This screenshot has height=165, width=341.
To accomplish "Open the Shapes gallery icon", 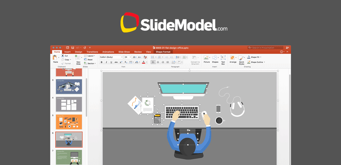I will pos(214,58).
